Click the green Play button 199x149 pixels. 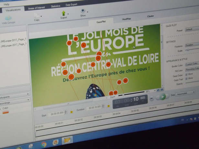[x=162, y=97]
